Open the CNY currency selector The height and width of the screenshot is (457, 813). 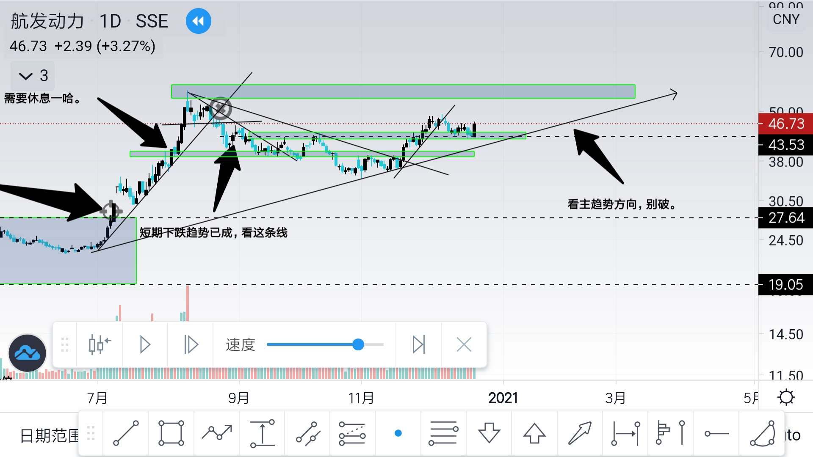(785, 19)
